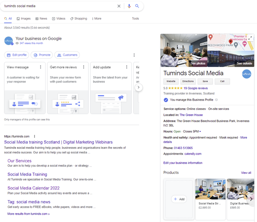The width and height of the screenshot is (257, 222).
Task: Open the Tools search options
Action: click(x=135, y=18)
